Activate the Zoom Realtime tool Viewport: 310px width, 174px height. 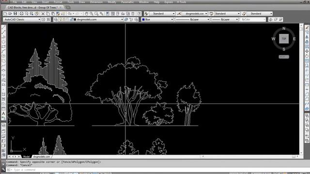click(92, 14)
